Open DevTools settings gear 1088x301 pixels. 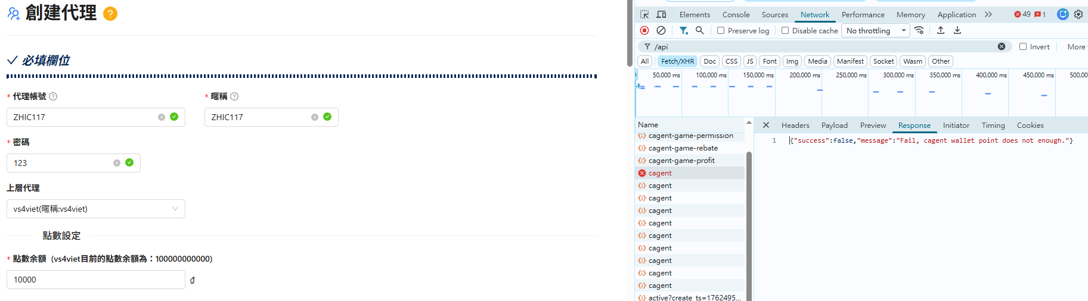(x=1078, y=14)
